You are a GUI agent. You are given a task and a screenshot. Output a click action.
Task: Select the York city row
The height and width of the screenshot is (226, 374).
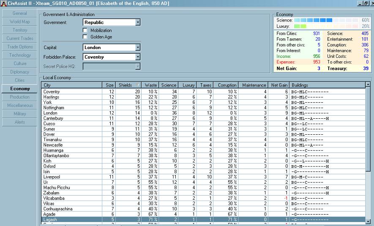[203, 102]
